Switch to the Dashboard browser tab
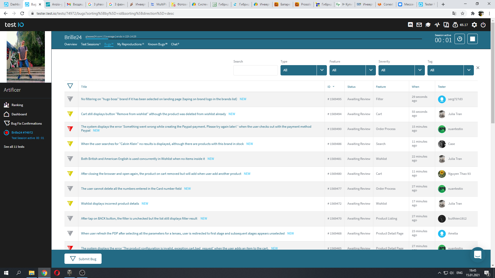Image resolution: width=495 pixels, height=278 pixels. click(12, 4)
